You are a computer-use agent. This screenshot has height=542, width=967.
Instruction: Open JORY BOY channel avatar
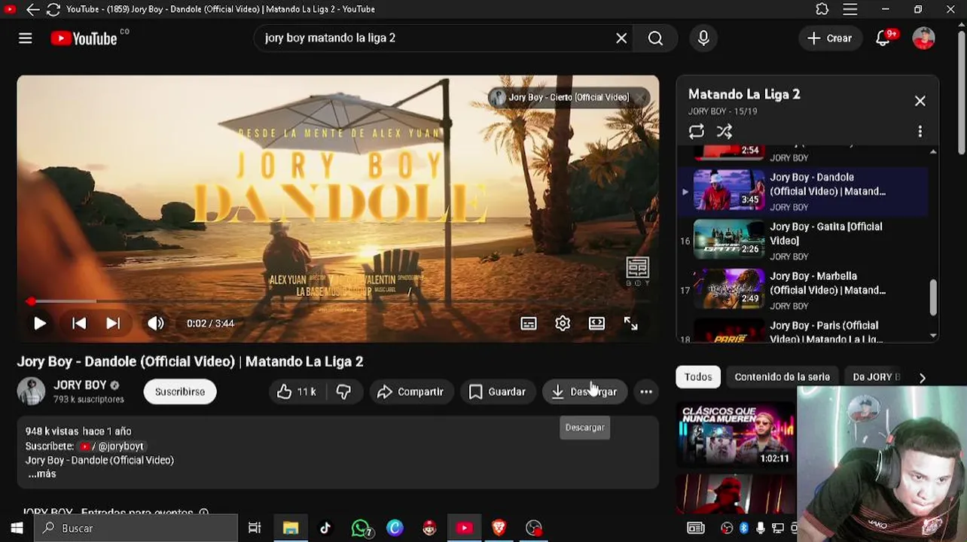(x=31, y=391)
